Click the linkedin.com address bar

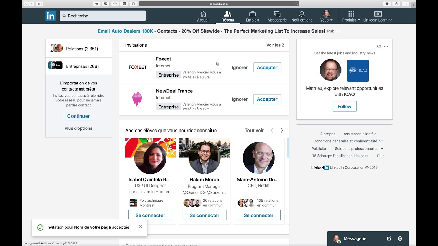[219, 4]
